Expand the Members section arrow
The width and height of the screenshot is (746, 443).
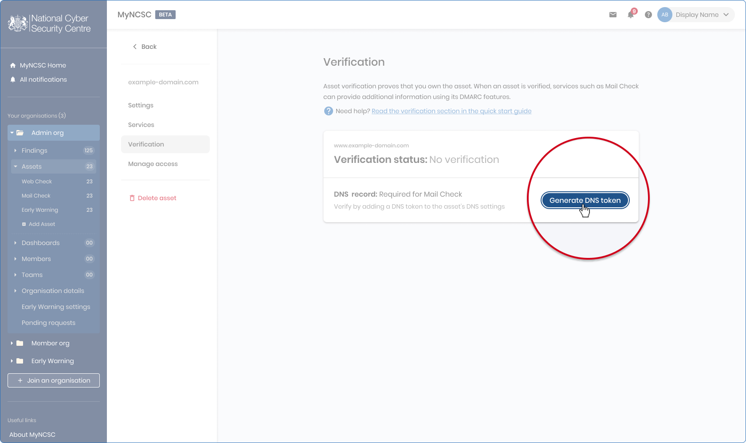(x=16, y=259)
